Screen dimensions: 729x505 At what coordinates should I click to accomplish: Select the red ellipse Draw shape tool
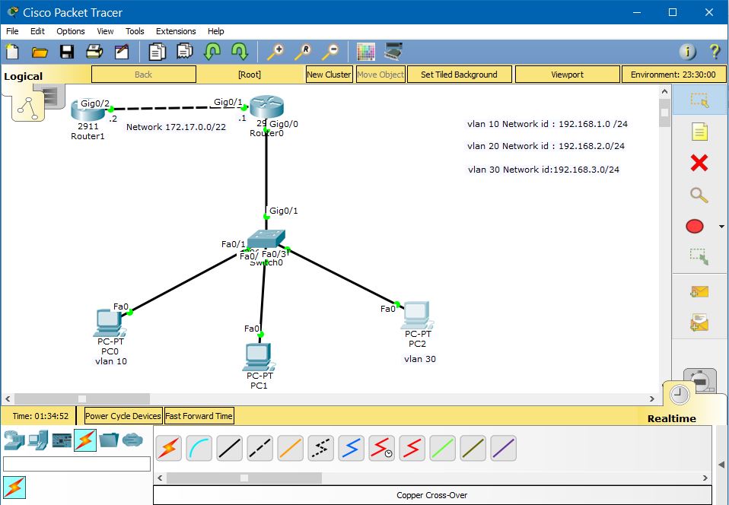[x=695, y=227]
